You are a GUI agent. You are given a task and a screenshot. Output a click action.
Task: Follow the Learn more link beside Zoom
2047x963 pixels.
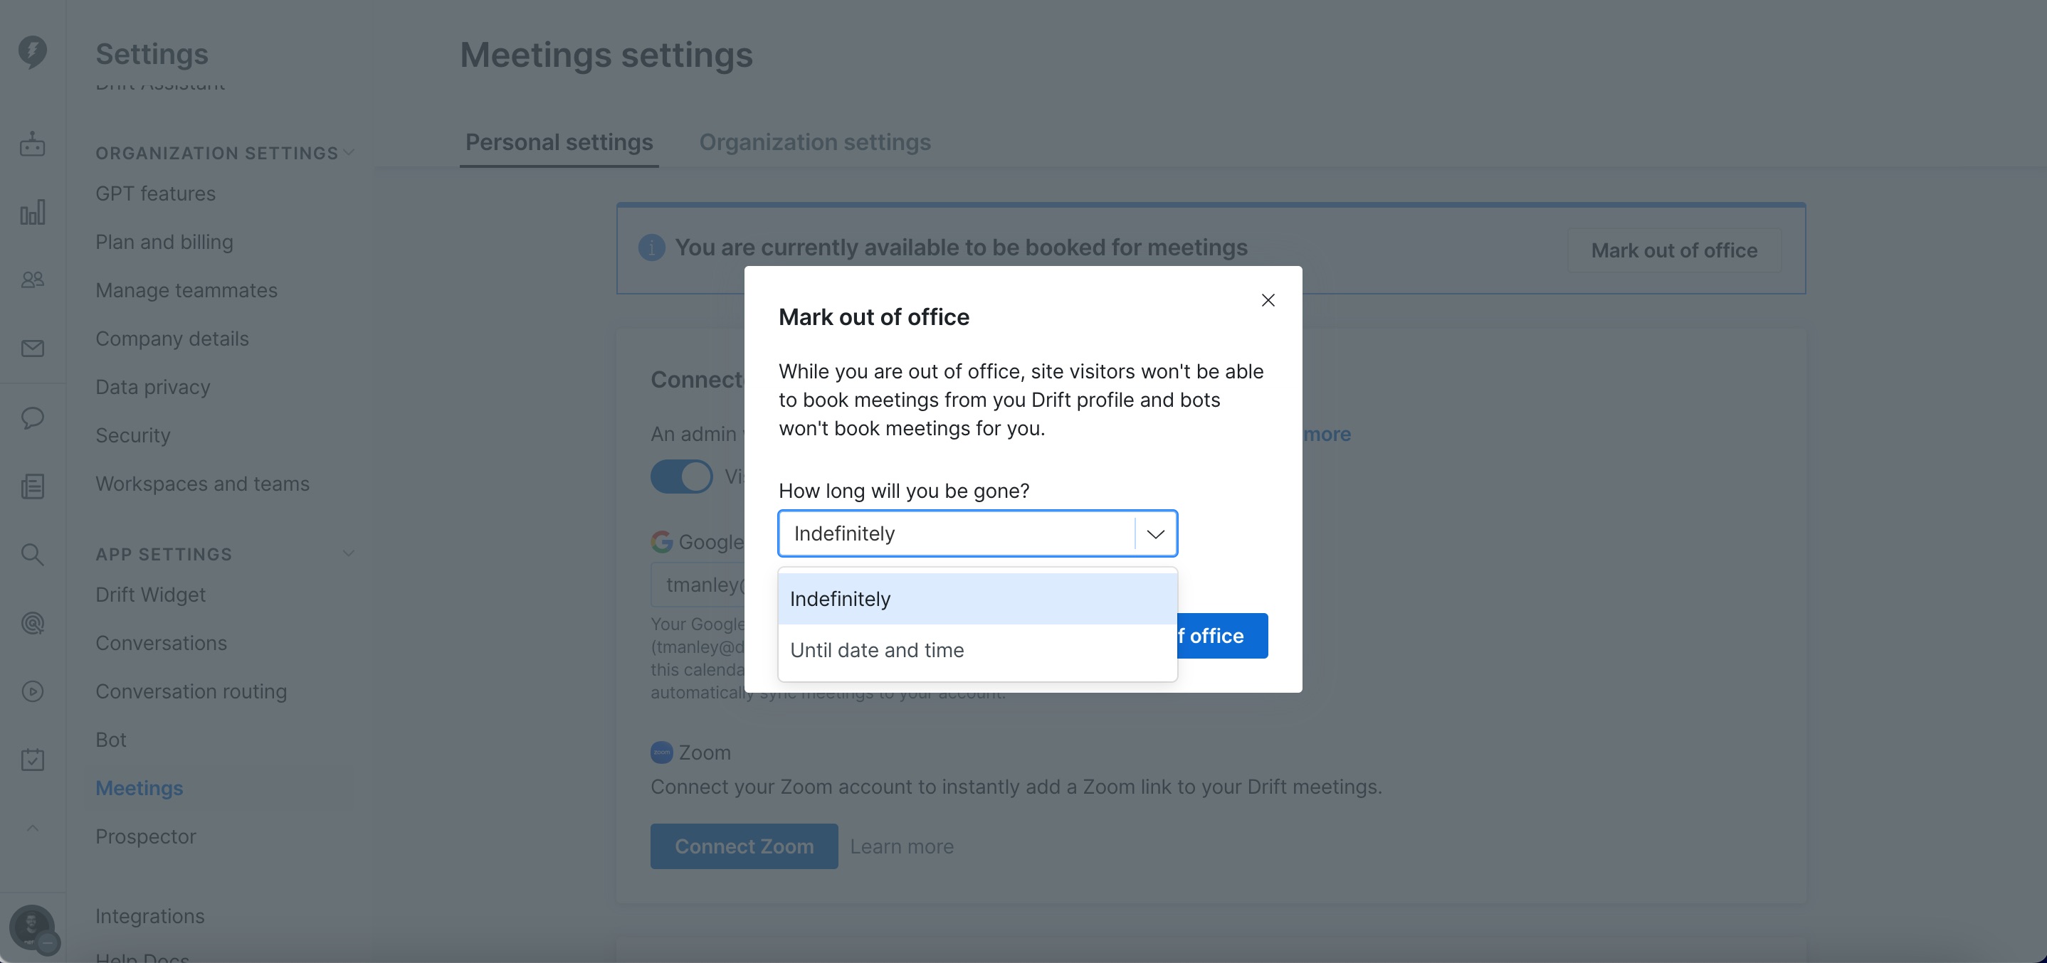(x=902, y=846)
